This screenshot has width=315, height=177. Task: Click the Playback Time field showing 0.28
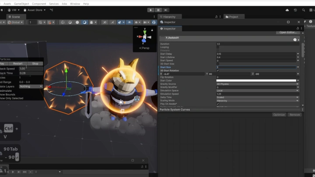point(31,73)
